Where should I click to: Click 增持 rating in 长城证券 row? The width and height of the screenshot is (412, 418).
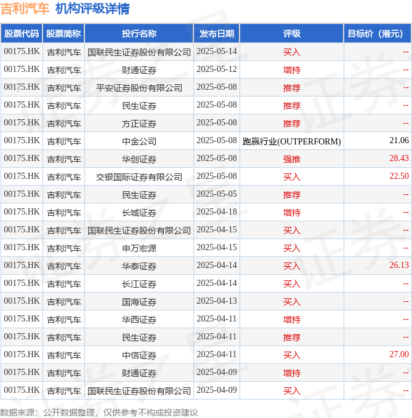[x=291, y=213]
